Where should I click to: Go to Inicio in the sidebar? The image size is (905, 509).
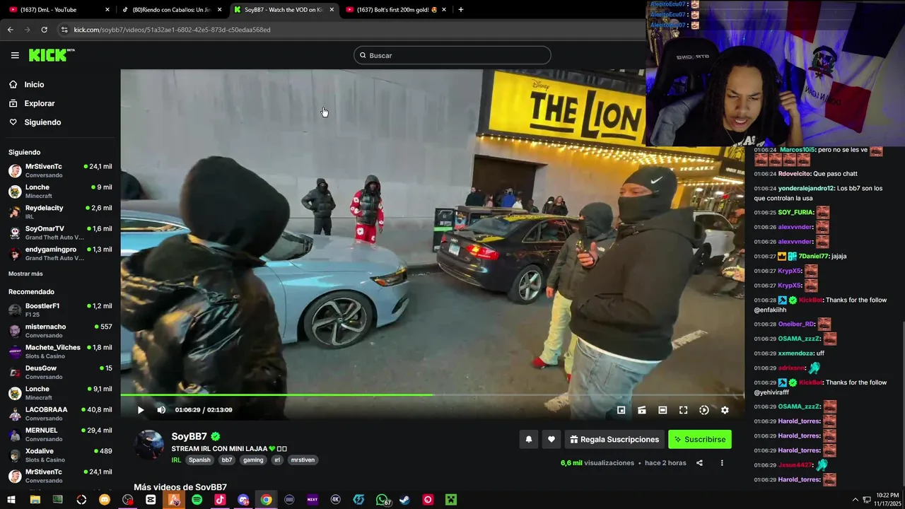tap(34, 85)
